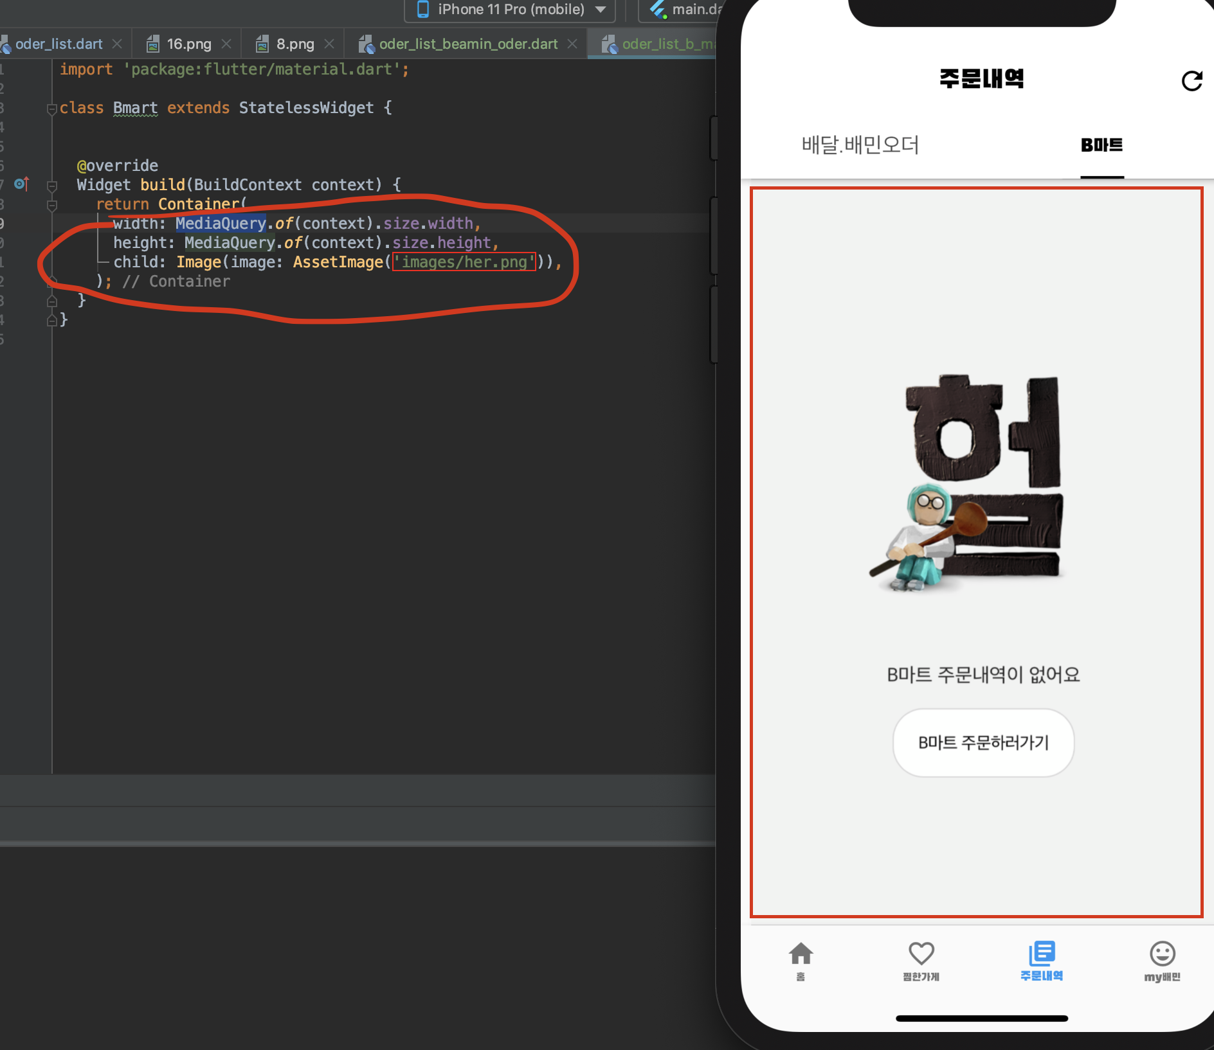Click the B마트 주문내역이 없어요 message
The height and width of the screenshot is (1050, 1214).
[983, 675]
